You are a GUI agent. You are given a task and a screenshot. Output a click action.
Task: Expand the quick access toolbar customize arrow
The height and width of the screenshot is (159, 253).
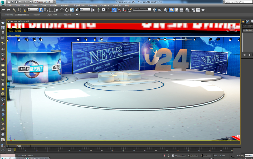55,2
